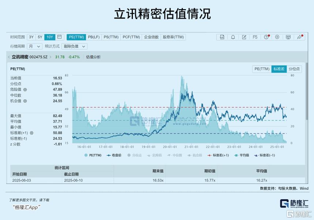Image resolution: width=314 pixels, height=220 pixels.
Task: Open settings gear next to 机会值
Action: [x=25, y=101]
